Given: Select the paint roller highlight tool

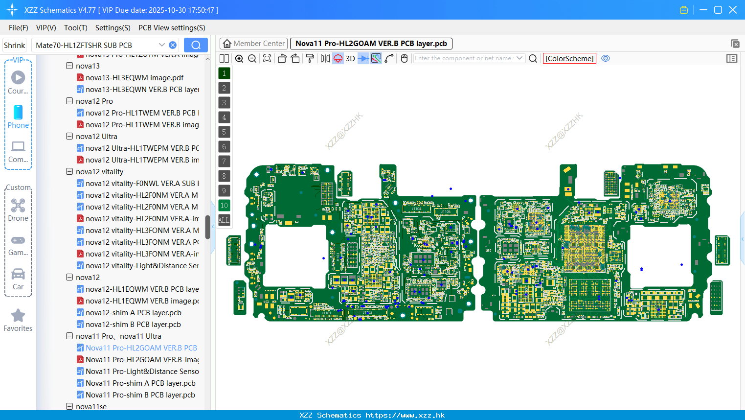Looking at the screenshot, I should coord(310,58).
